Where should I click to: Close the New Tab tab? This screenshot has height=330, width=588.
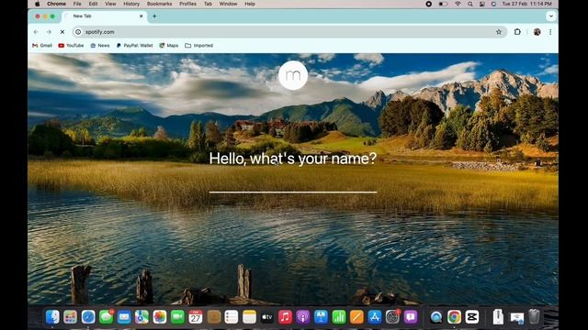141,16
